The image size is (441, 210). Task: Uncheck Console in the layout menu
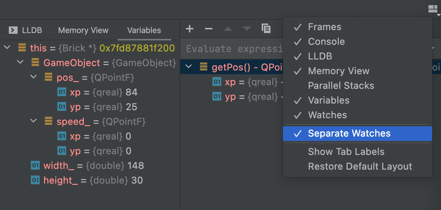click(x=357, y=41)
